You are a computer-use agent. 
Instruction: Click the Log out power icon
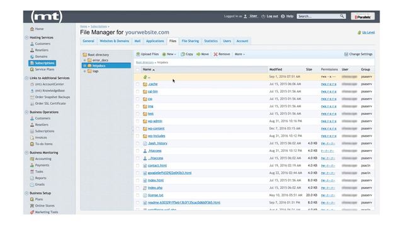tap(263, 16)
